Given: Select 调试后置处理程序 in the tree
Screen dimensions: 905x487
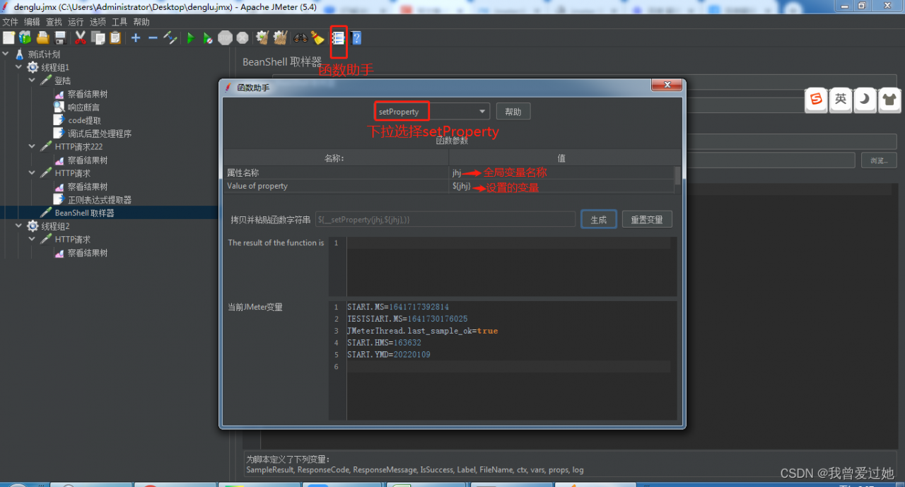Looking at the screenshot, I should [x=99, y=134].
